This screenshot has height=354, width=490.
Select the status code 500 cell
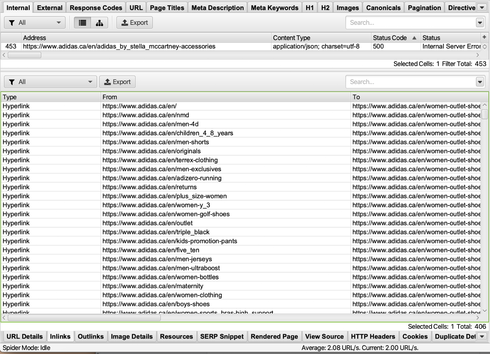(x=396, y=47)
